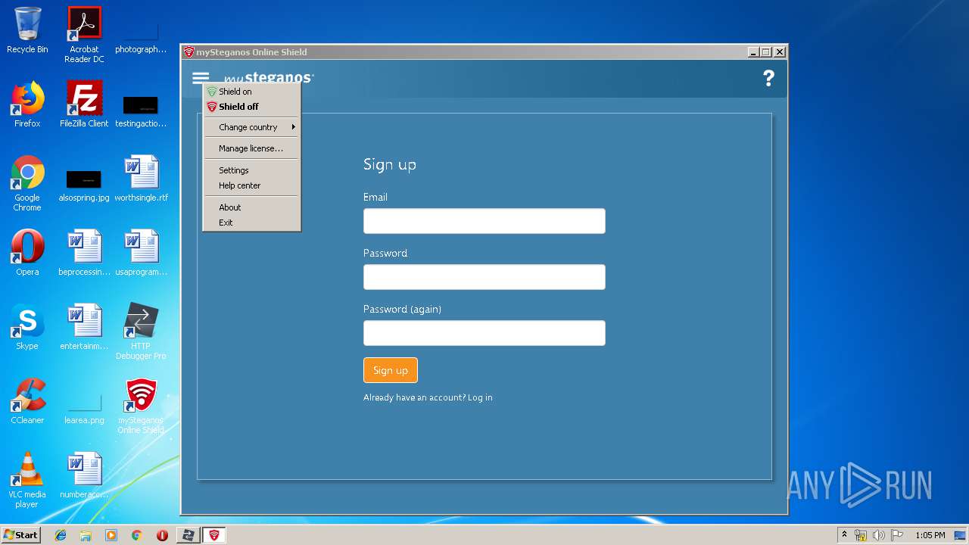Select worthsingle.rtf desktop file

point(141,179)
